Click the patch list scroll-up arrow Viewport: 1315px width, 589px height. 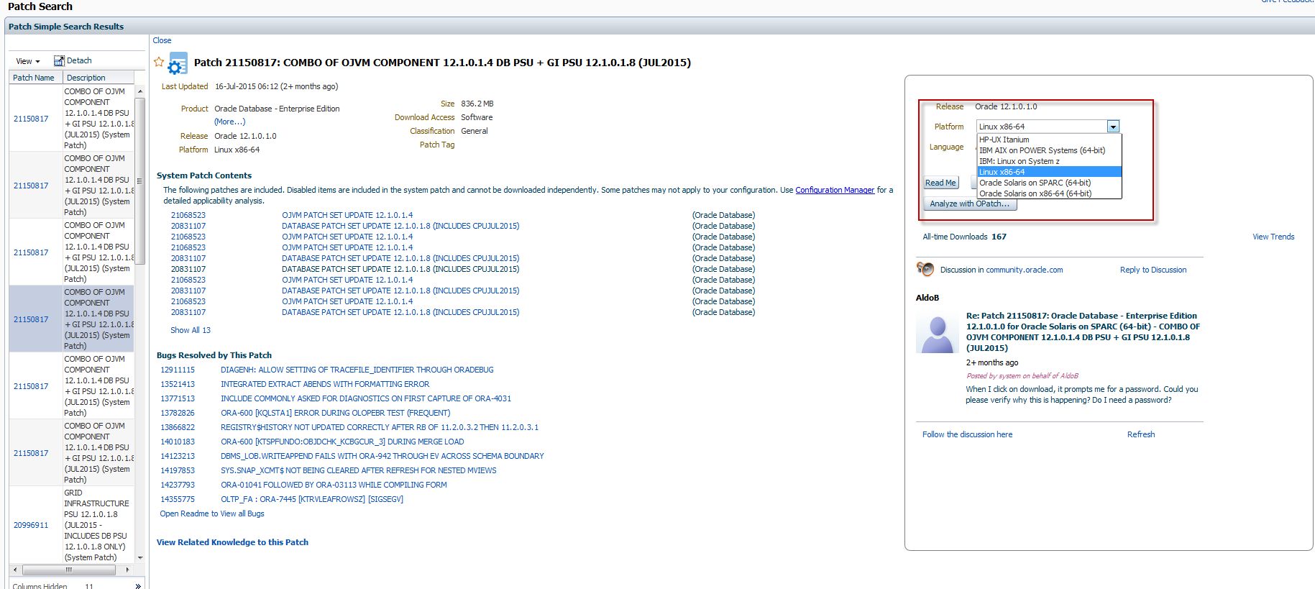[x=140, y=91]
